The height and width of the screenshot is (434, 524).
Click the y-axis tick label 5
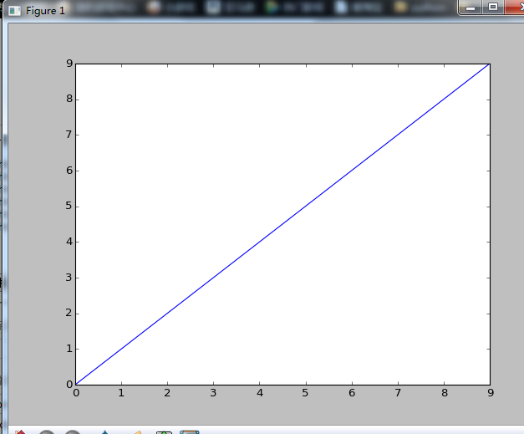pyautogui.click(x=69, y=206)
